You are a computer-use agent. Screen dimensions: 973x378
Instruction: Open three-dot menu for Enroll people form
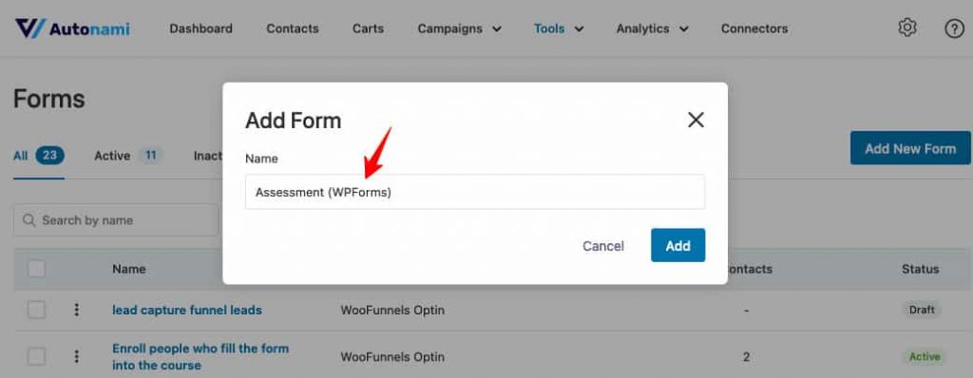[76, 357]
